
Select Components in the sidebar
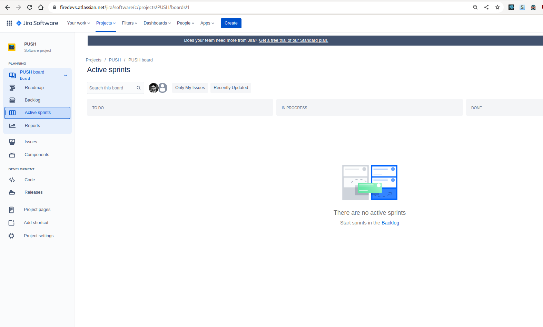[37, 155]
